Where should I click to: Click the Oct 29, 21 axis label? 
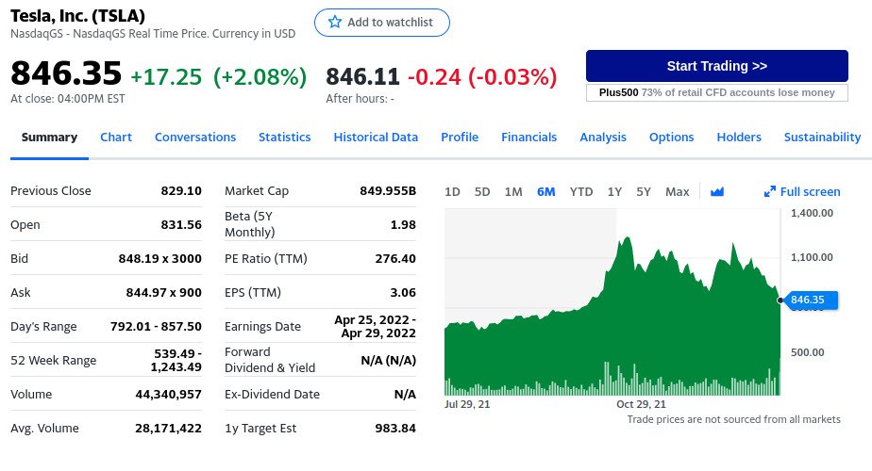click(x=641, y=404)
